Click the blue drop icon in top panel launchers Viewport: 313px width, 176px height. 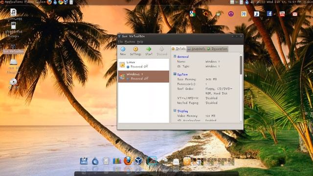pyautogui.click(x=55, y=2)
